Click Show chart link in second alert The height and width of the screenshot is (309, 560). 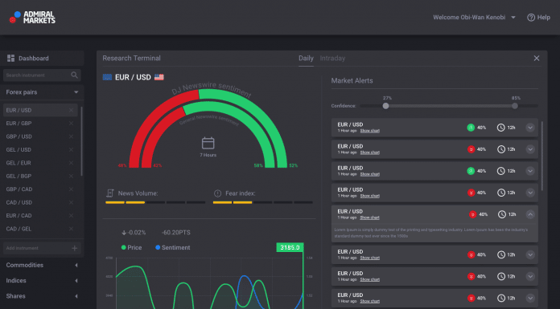369,152
